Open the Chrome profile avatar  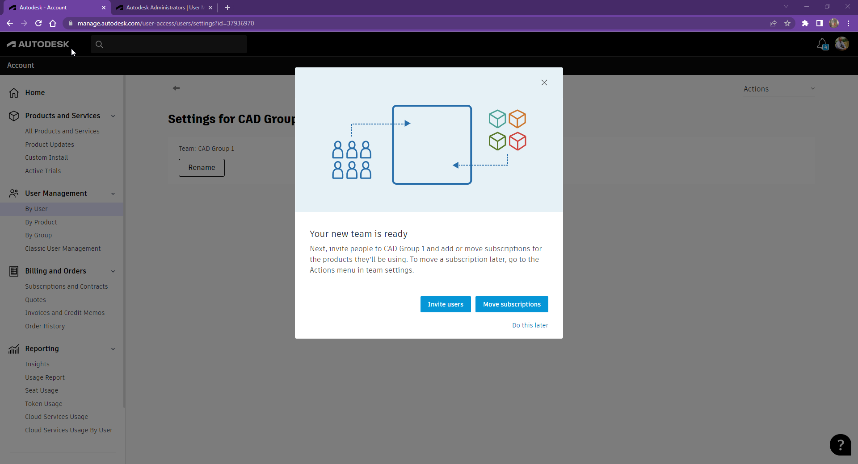pos(834,23)
